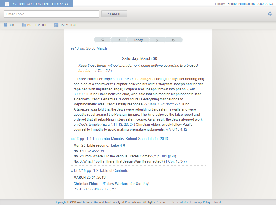
Task: Open the Mobile site link
Action: pyautogui.click(x=218, y=202)
